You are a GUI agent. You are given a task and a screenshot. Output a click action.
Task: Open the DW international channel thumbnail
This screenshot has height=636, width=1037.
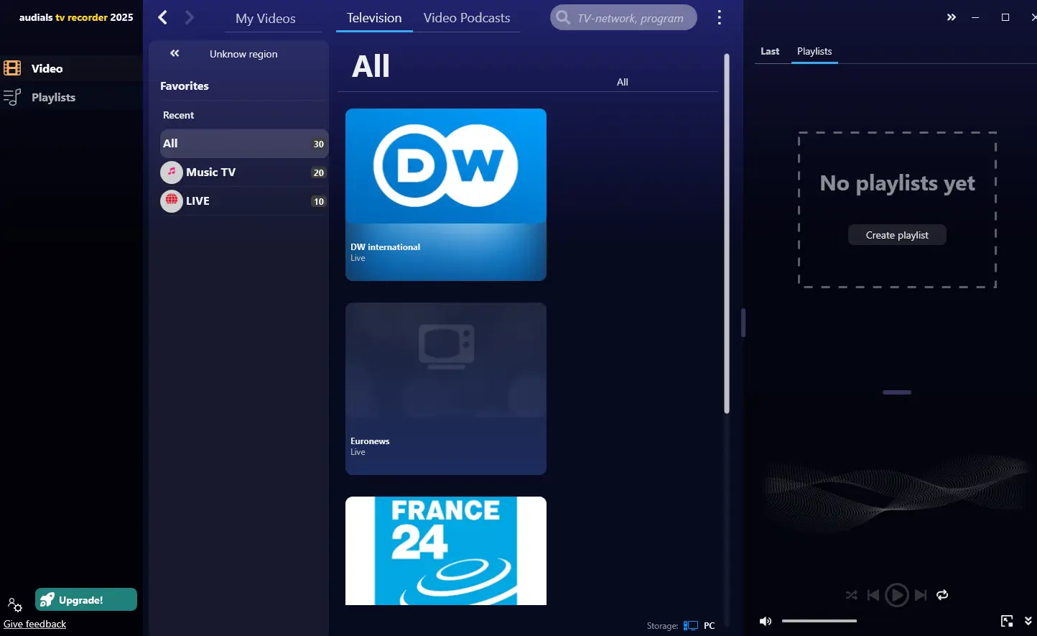[445, 194]
